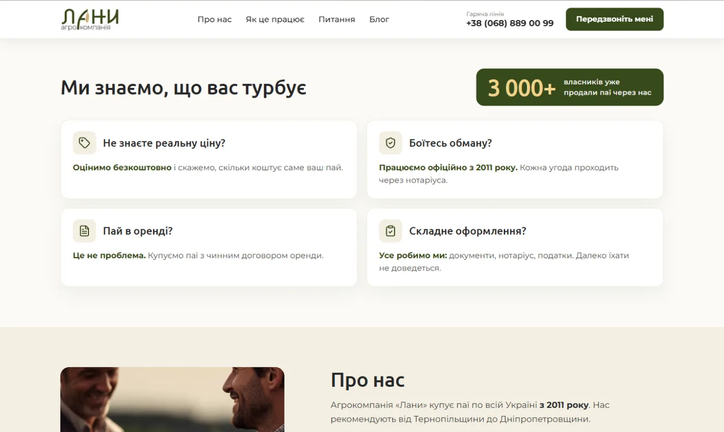Open the "Питання" menu item
The image size is (724, 432).
point(337,20)
